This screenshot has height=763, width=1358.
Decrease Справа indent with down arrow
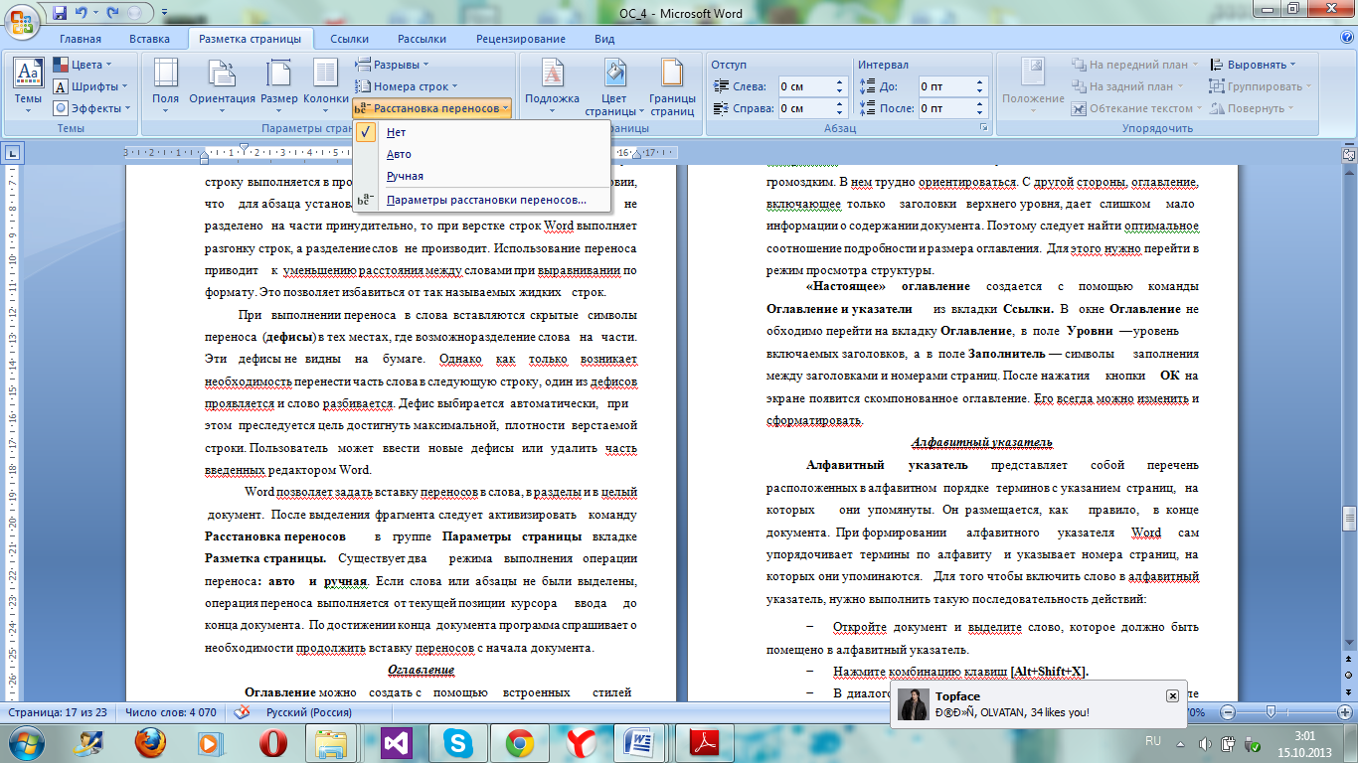[x=840, y=112]
